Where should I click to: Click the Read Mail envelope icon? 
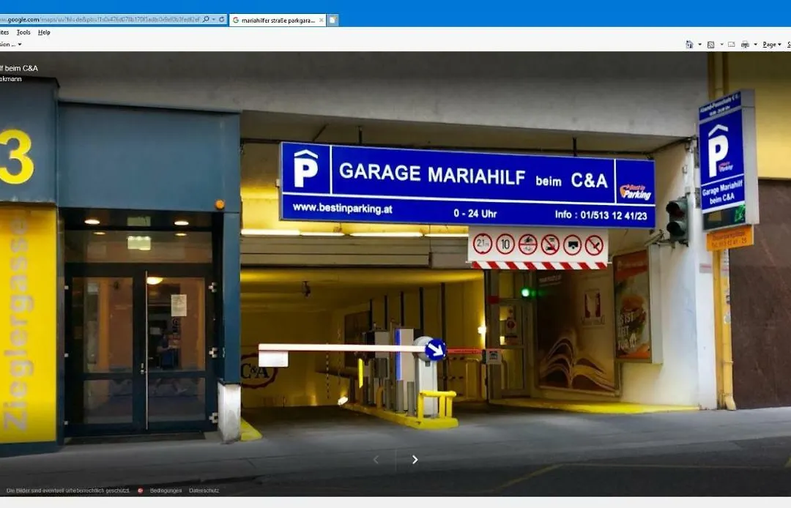pos(731,45)
